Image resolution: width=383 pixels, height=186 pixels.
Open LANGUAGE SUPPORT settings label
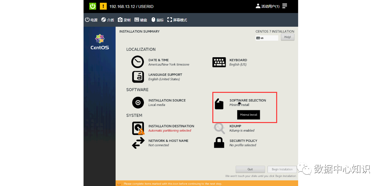click(165, 75)
